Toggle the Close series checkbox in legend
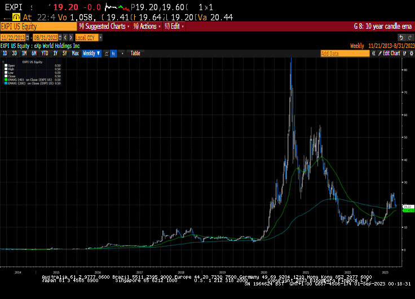 [6, 76]
